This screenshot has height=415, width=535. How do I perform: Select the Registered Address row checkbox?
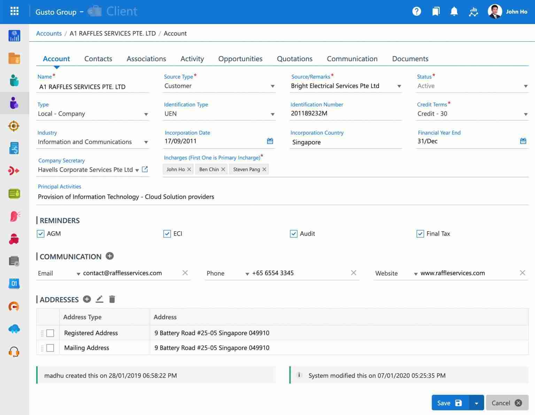point(50,333)
